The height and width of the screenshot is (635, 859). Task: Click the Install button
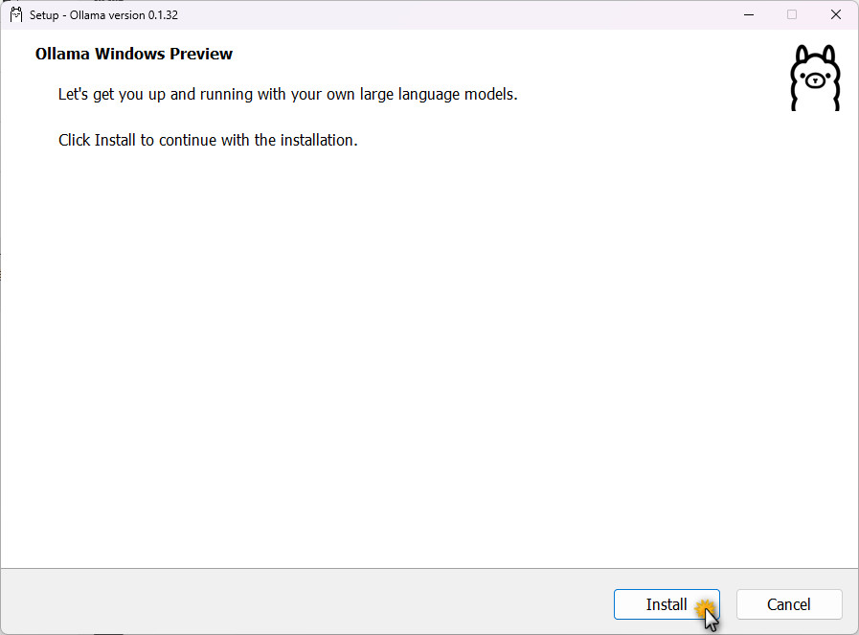[667, 604]
